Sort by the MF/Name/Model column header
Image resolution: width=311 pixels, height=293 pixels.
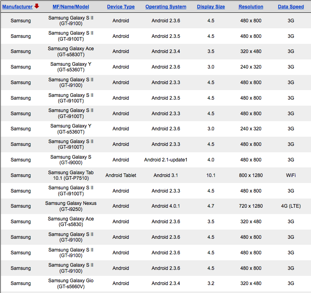pos(71,7)
